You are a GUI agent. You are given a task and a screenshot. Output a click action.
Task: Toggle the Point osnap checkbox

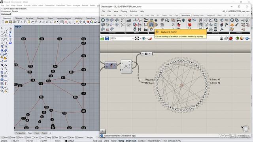[x=17, y=138]
